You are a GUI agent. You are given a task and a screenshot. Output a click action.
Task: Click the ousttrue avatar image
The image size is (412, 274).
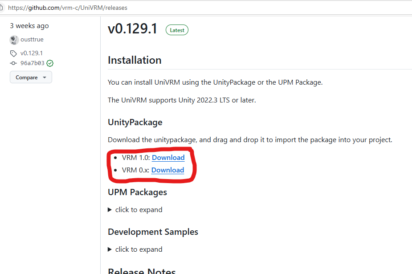pos(14,40)
